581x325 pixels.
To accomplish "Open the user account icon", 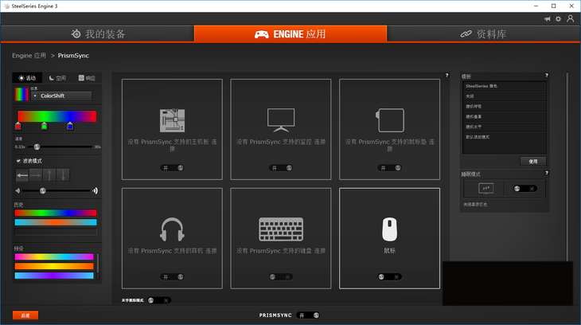I will click(x=570, y=18).
